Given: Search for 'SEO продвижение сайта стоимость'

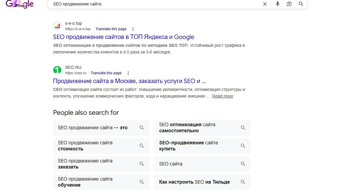Looking at the screenshot, I should (101, 146).
